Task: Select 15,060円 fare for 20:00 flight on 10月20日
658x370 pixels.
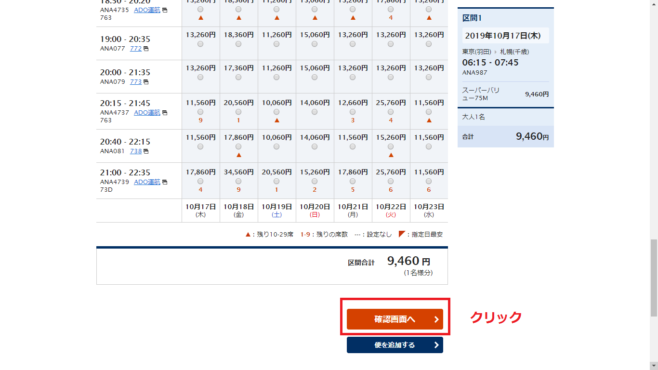Action: pyautogui.click(x=315, y=77)
